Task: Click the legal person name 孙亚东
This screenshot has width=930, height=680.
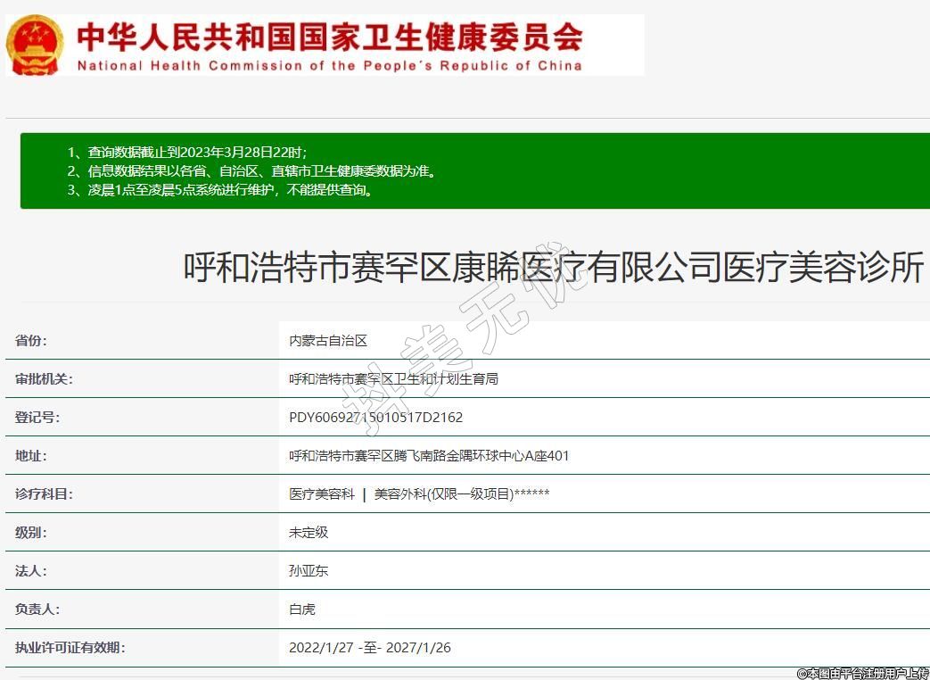Action: click(x=309, y=571)
